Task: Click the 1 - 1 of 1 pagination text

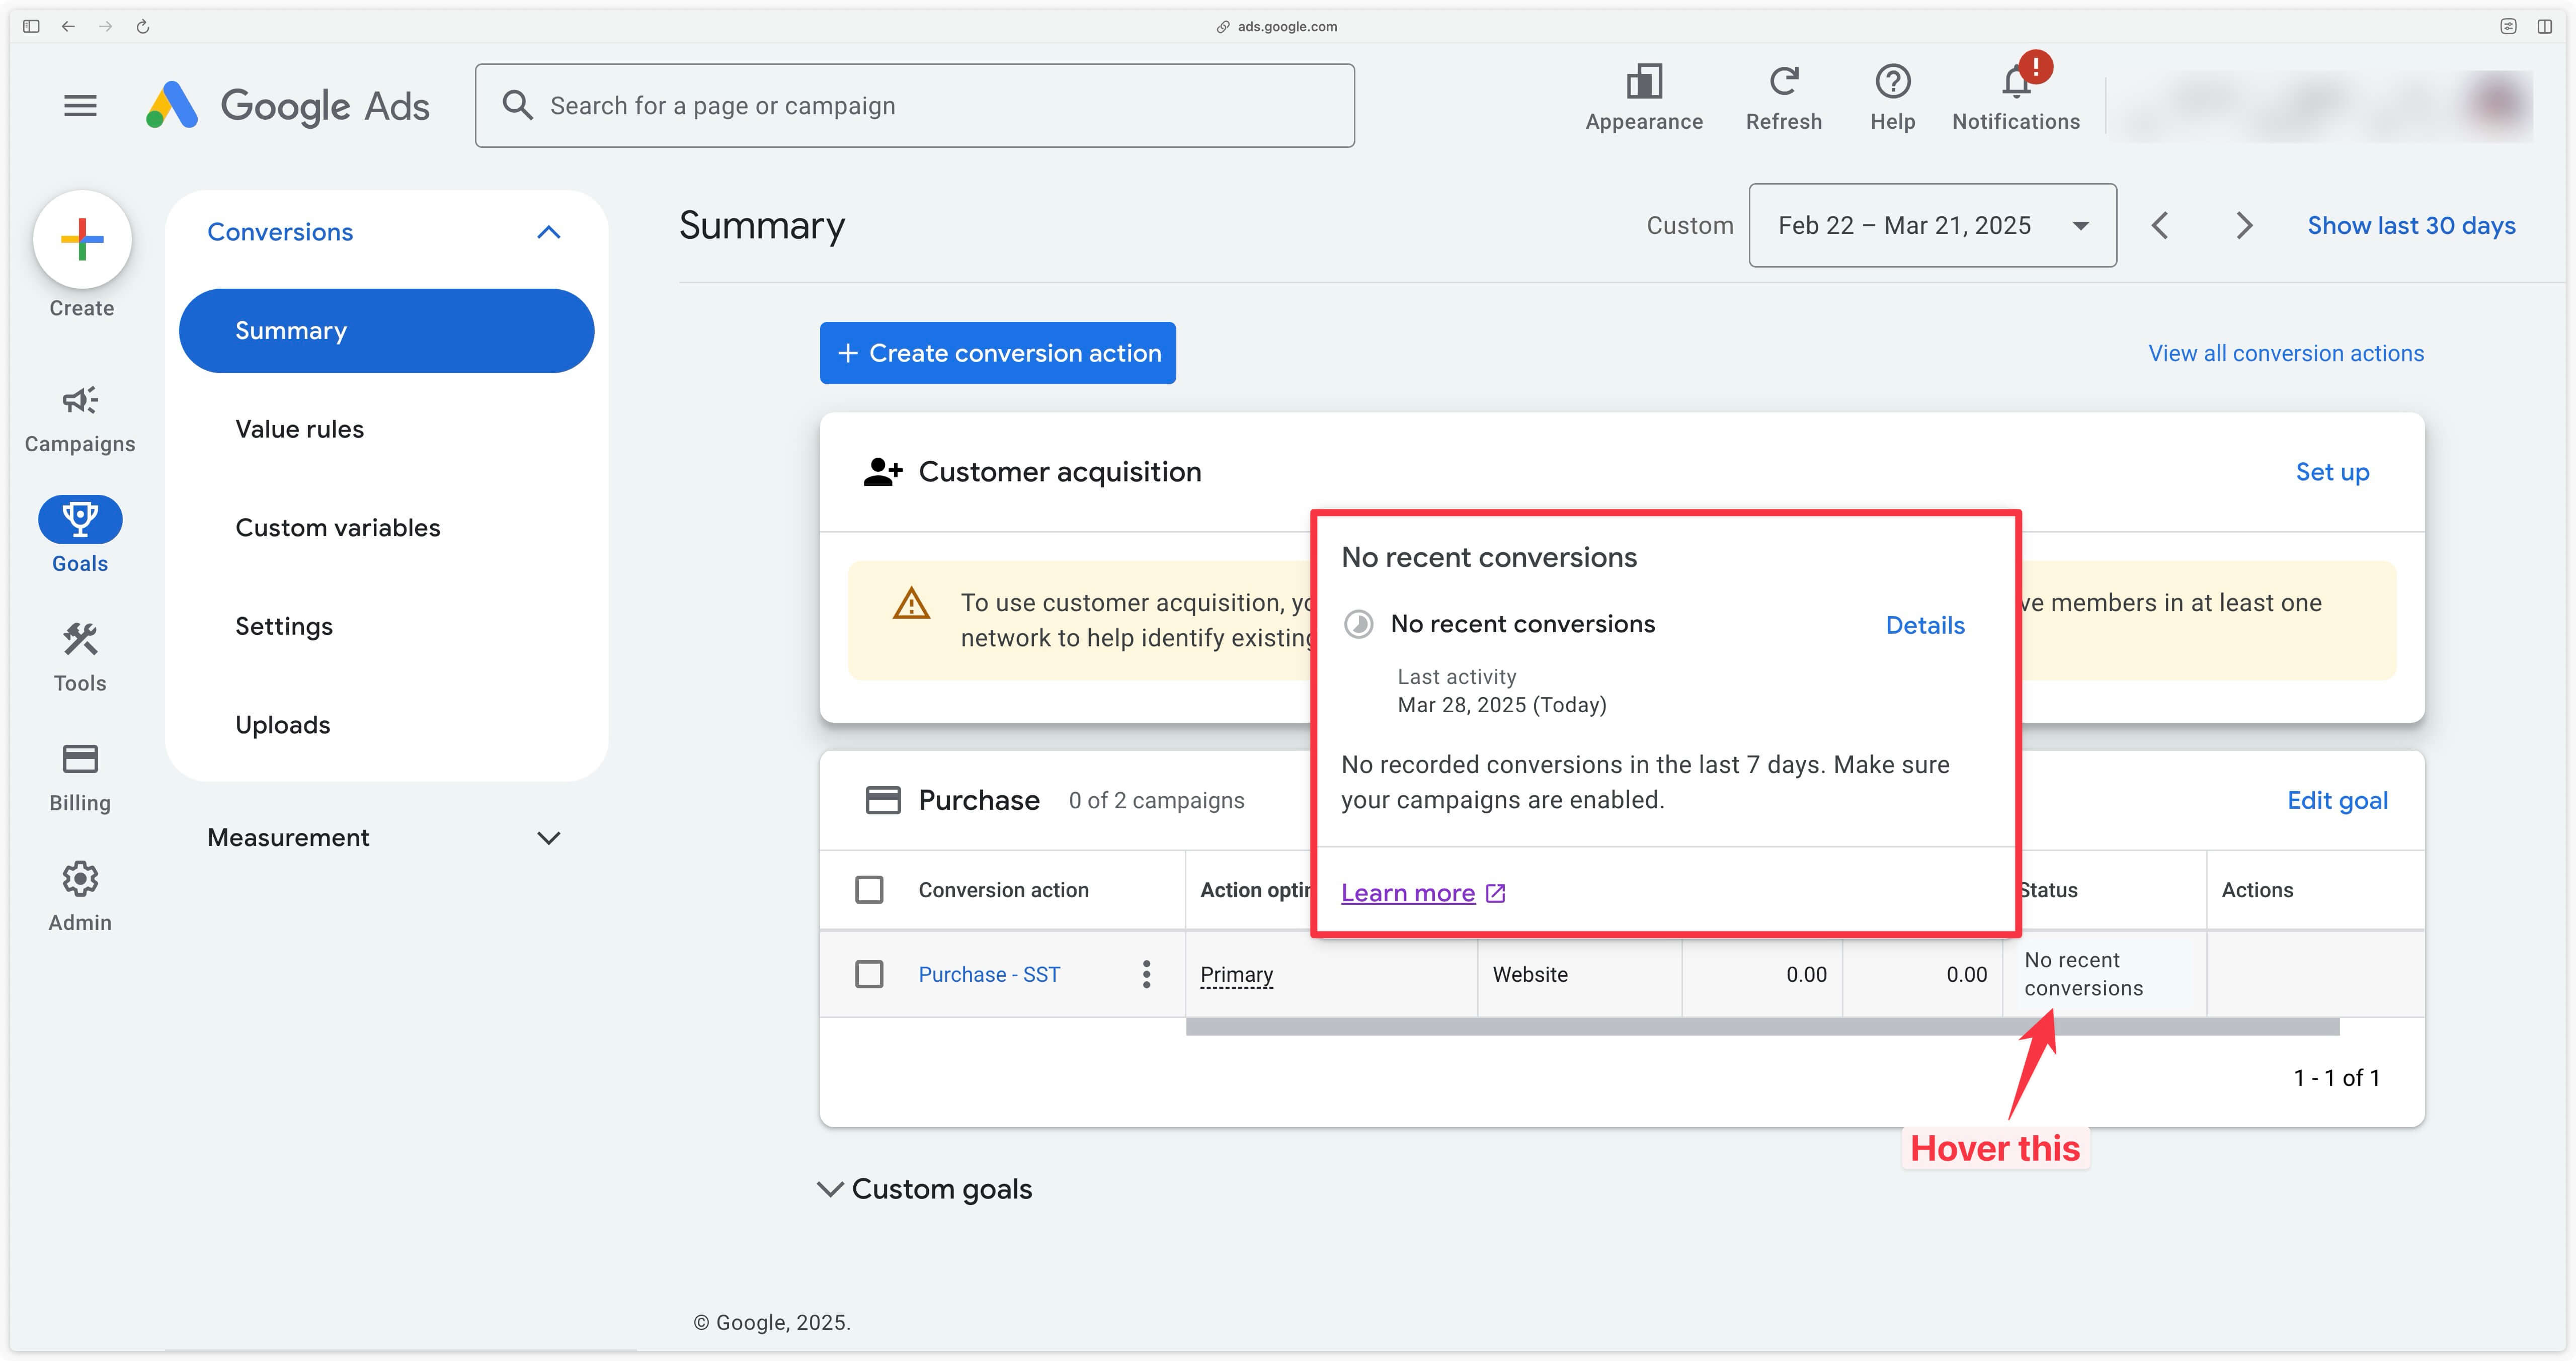Action: click(x=2336, y=1078)
